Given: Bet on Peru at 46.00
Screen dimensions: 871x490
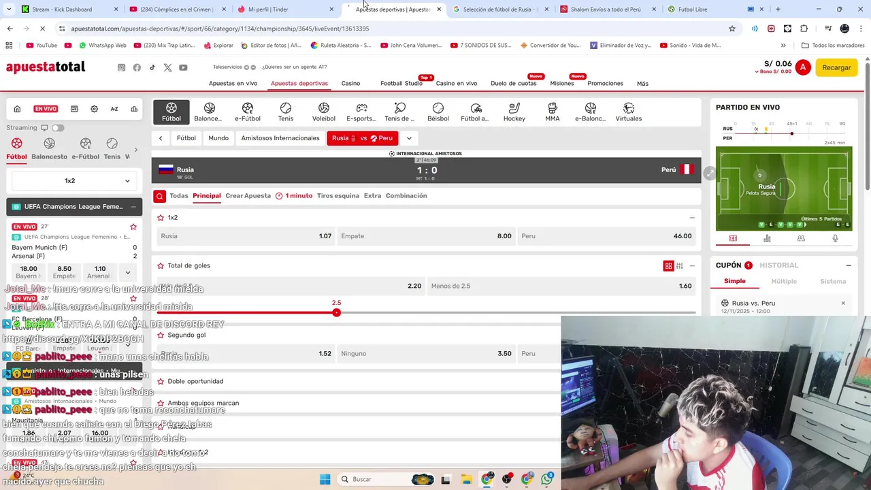Looking at the screenshot, I should coord(606,236).
